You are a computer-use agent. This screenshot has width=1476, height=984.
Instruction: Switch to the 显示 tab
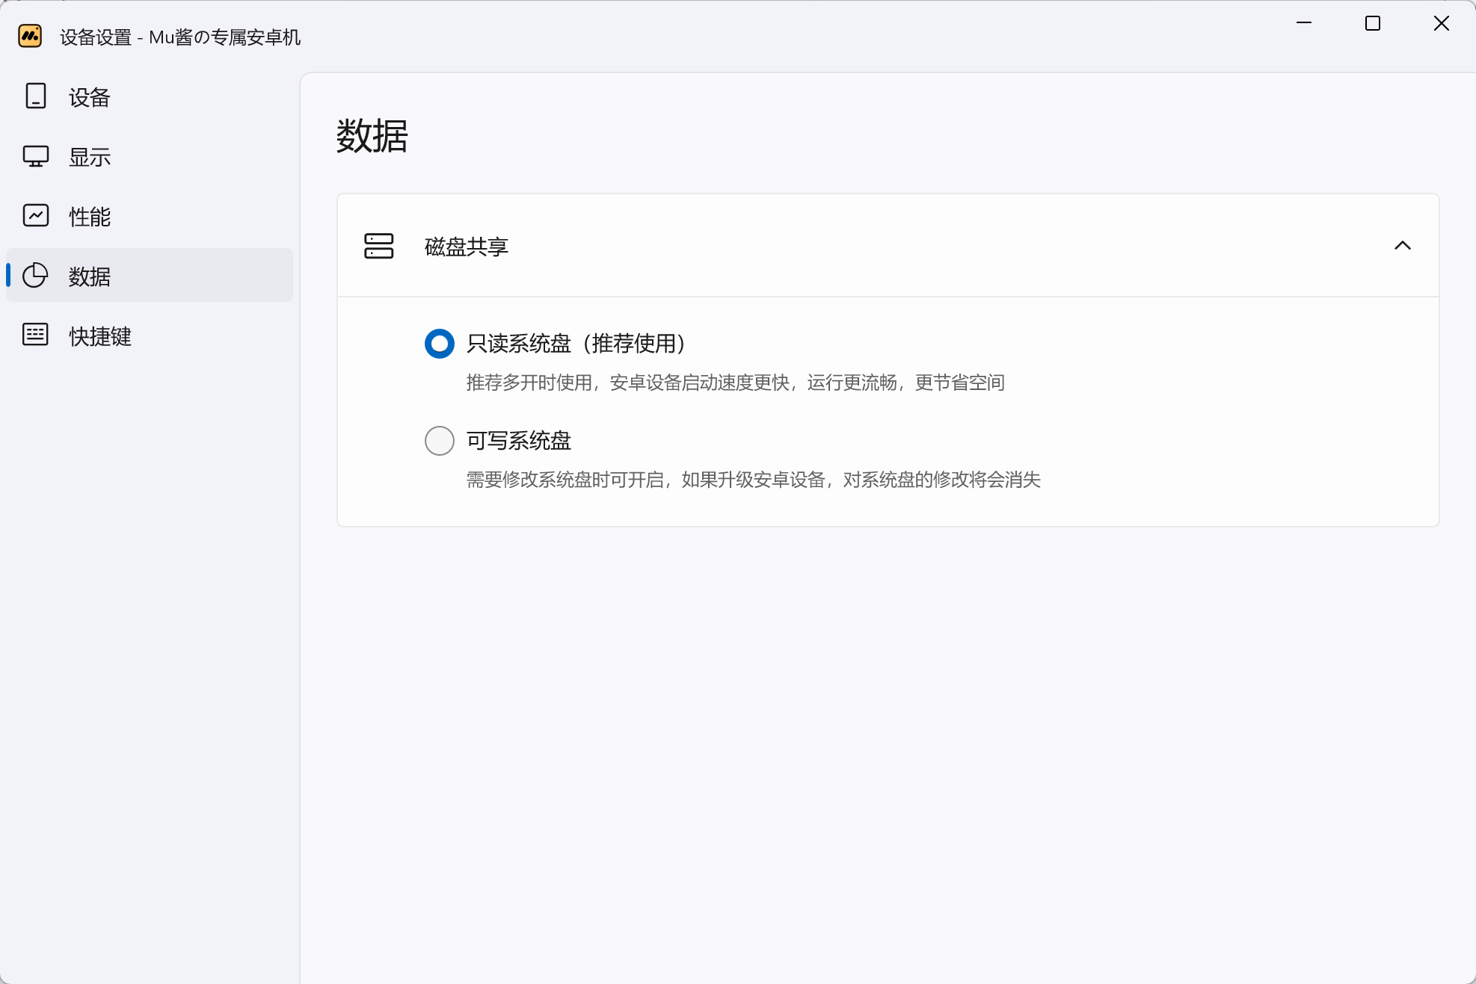(x=90, y=157)
